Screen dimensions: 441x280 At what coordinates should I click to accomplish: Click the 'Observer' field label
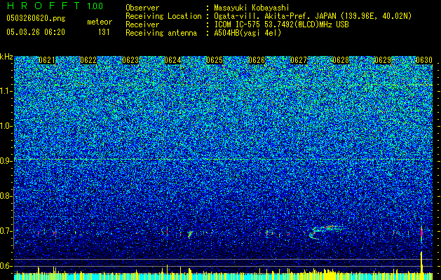[142, 8]
